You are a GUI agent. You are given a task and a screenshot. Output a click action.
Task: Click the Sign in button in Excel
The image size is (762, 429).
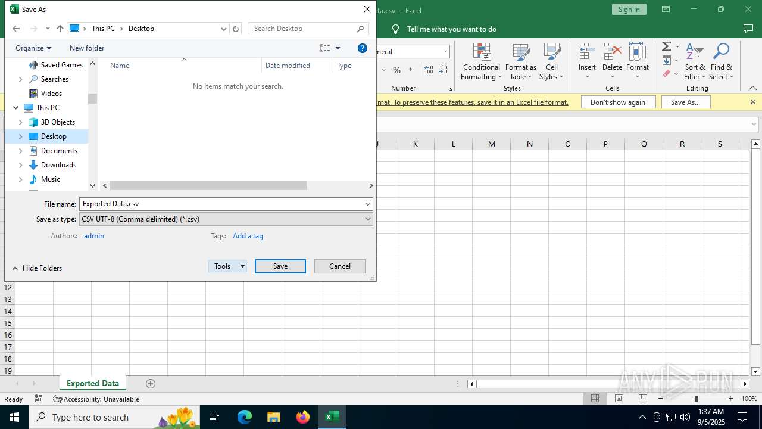[x=629, y=10]
